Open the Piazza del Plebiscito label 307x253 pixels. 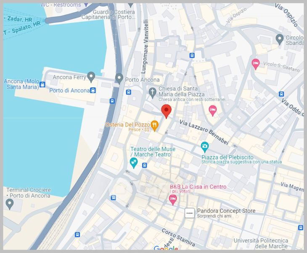[228, 157]
